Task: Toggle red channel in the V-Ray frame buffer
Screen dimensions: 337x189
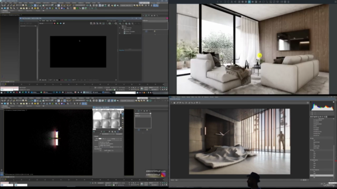Action: [55, 23]
